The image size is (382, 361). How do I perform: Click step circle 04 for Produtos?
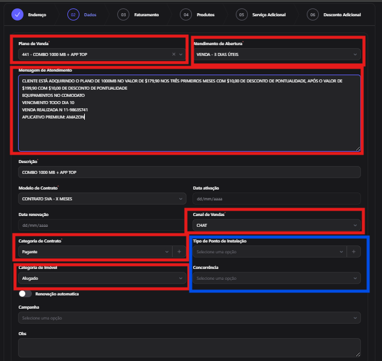tap(186, 14)
